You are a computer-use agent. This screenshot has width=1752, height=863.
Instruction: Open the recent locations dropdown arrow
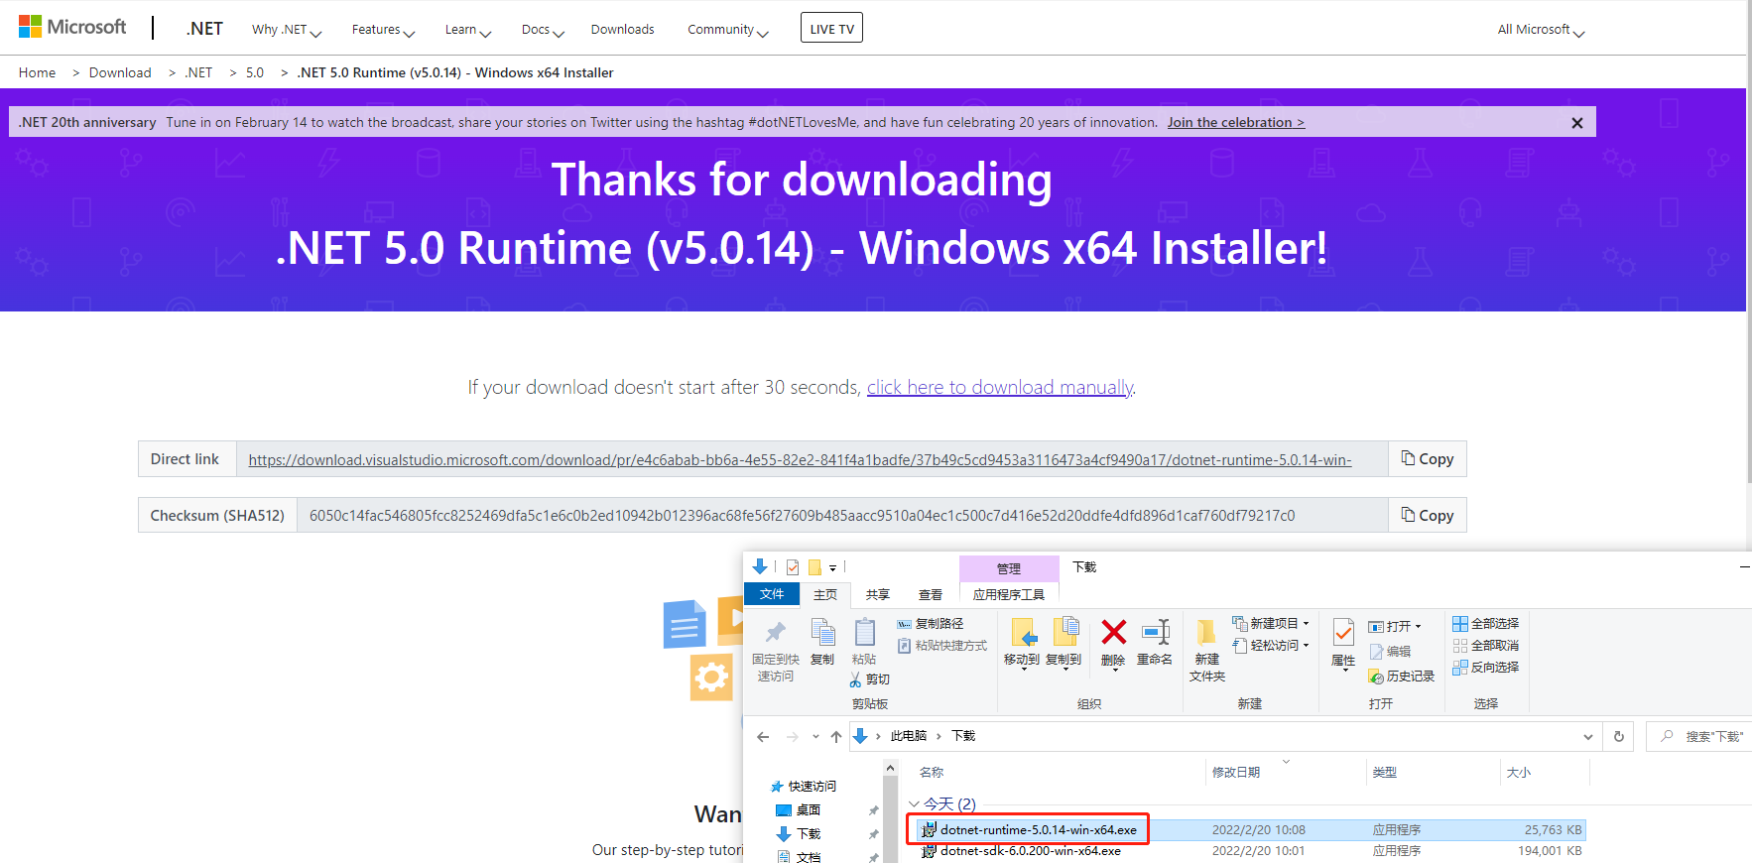tap(815, 736)
